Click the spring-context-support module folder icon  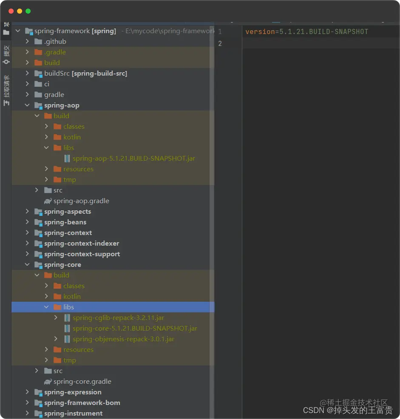click(x=39, y=254)
